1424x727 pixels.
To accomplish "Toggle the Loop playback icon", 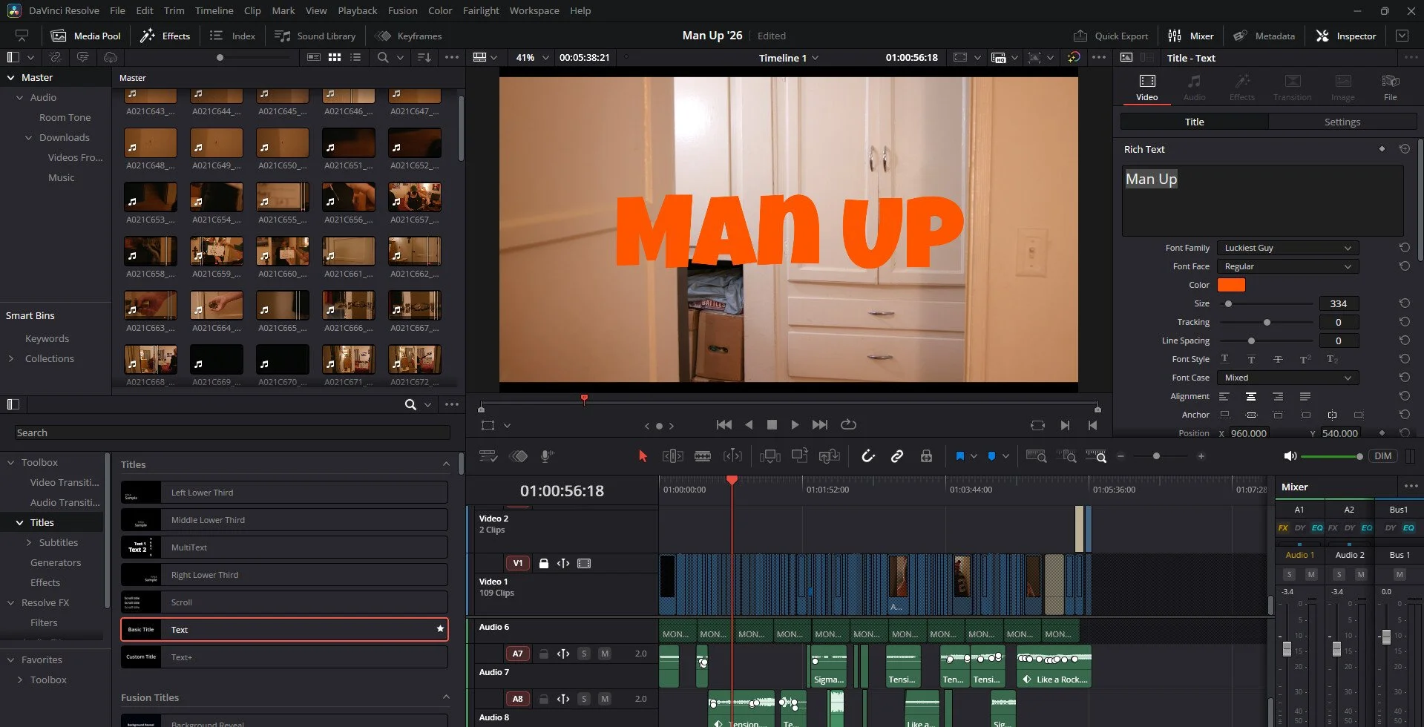I will [x=848, y=424].
